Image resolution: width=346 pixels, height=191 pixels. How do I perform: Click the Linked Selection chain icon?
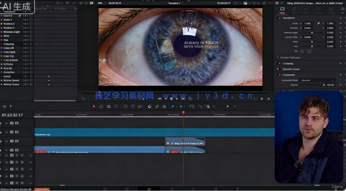(157, 106)
